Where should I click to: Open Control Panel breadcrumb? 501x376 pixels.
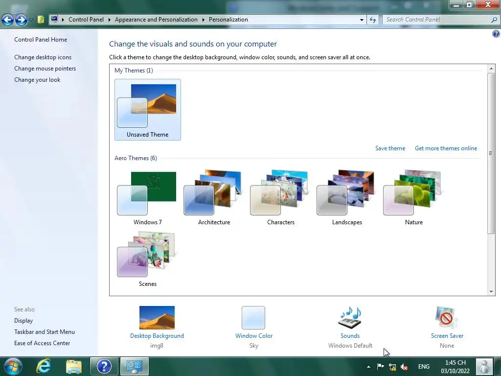[86, 20]
